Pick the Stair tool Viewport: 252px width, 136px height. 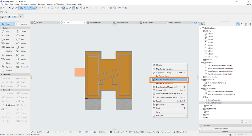pyautogui.click(x=7, y=43)
